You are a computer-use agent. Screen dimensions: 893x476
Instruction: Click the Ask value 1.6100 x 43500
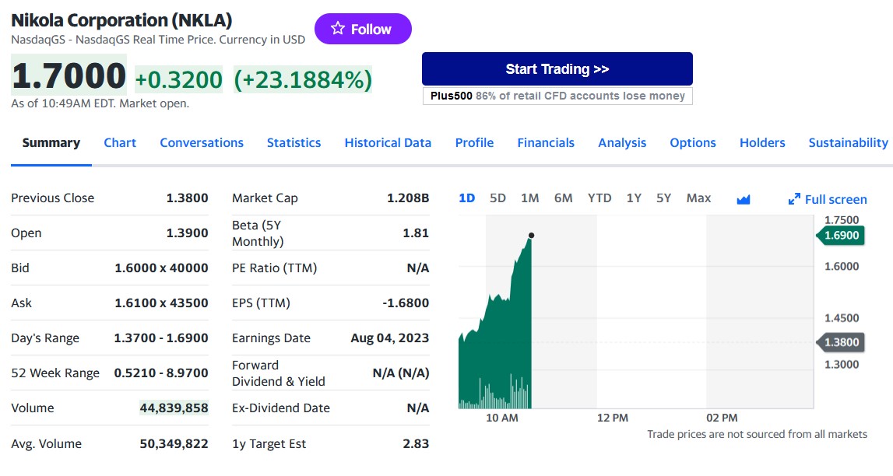162,303
